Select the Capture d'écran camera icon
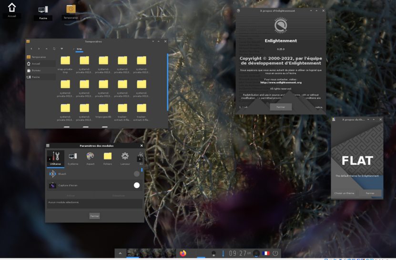 [x=52, y=185]
